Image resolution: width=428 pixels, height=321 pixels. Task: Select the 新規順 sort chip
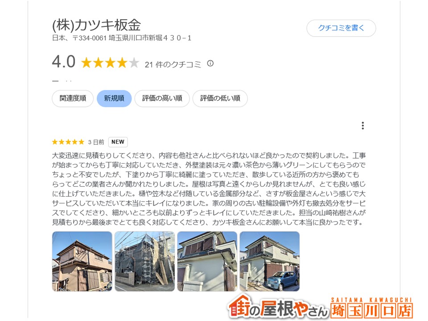(x=114, y=98)
